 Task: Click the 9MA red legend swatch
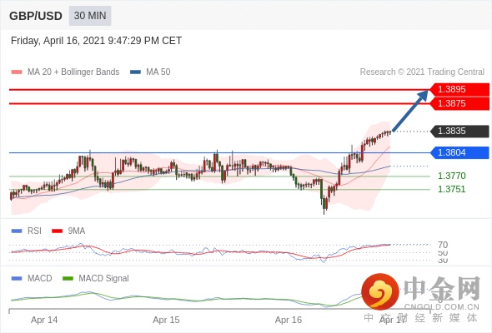tap(57, 231)
